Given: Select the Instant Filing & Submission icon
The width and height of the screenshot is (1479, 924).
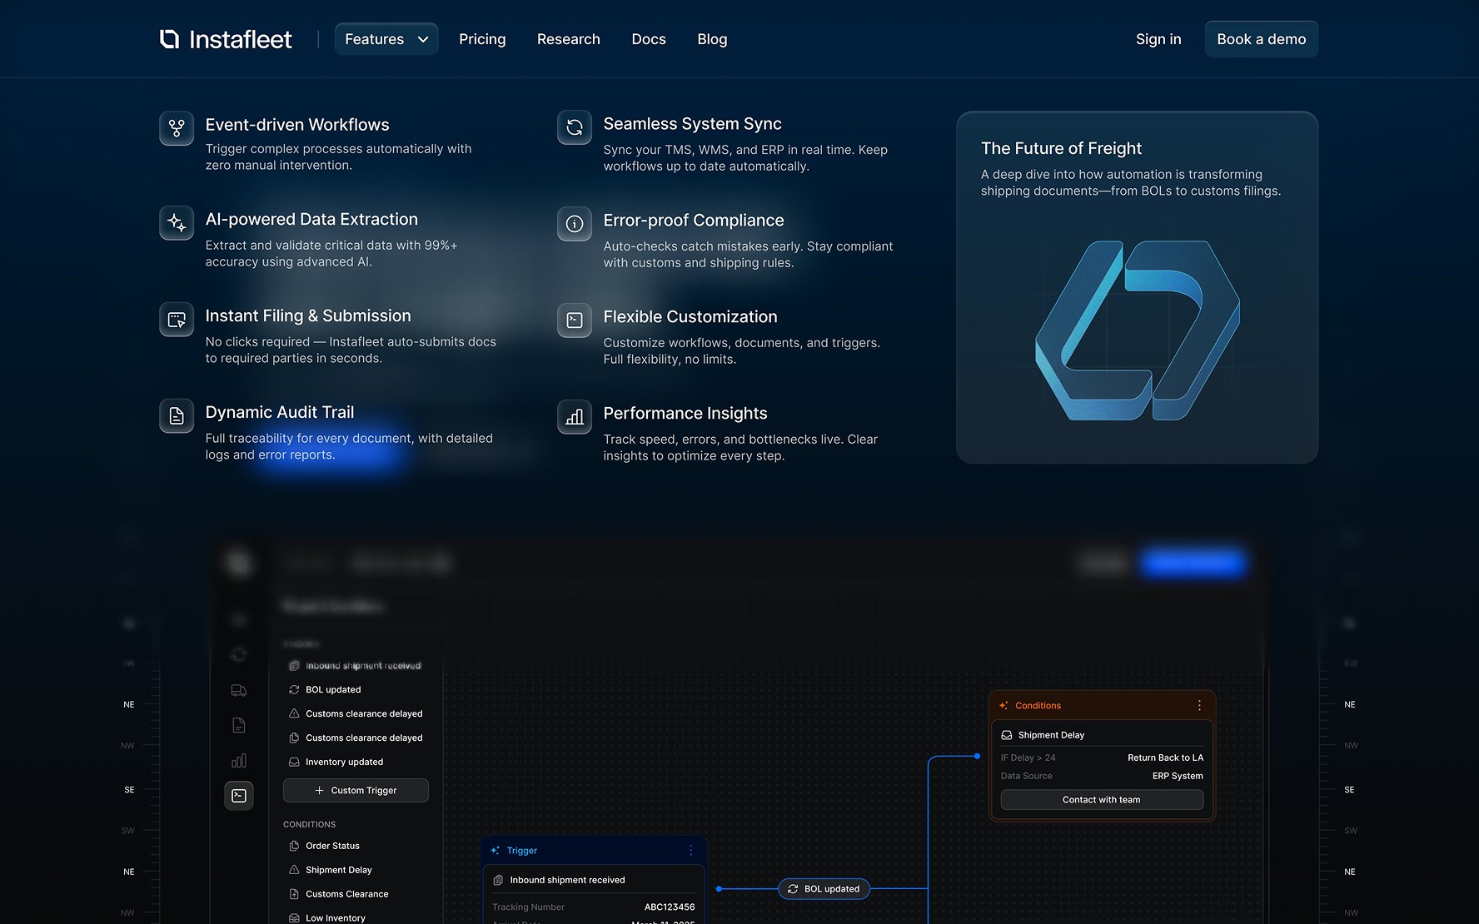Looking at the screenshot, I should pos(177,320).
